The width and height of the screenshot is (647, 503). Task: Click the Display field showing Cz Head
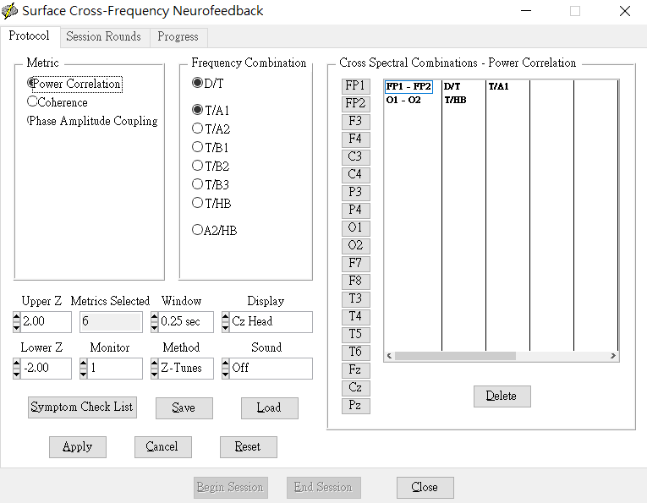pos(271,322)
